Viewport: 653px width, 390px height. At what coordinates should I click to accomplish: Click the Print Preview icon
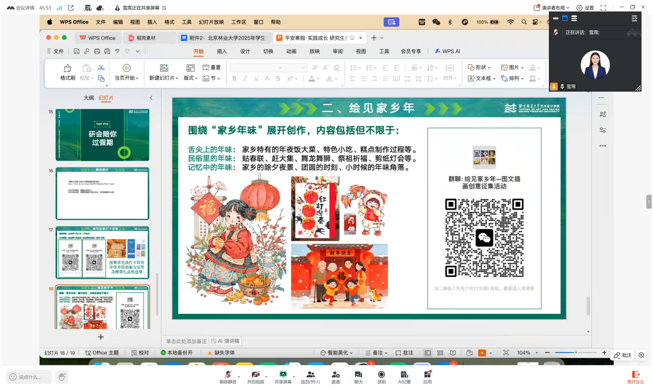click(107, 52)
